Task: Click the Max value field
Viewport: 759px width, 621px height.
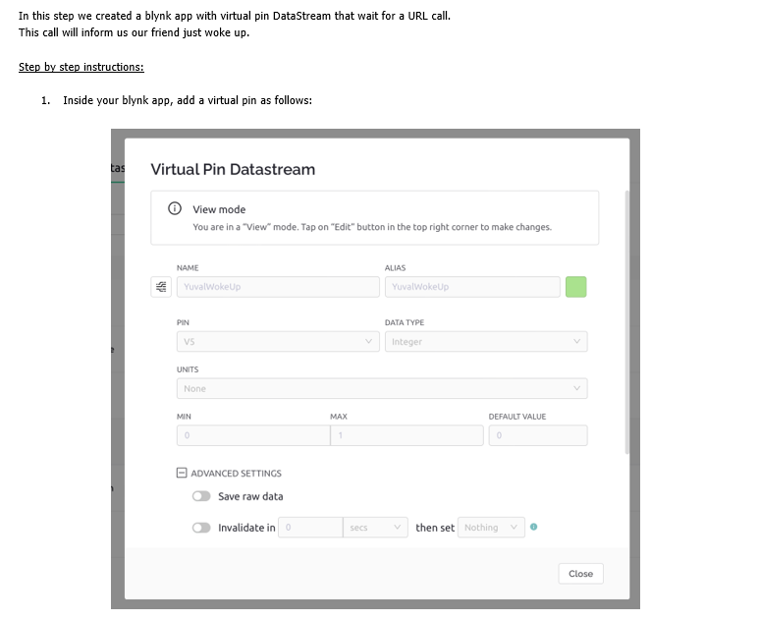Action: pos(407,435)
